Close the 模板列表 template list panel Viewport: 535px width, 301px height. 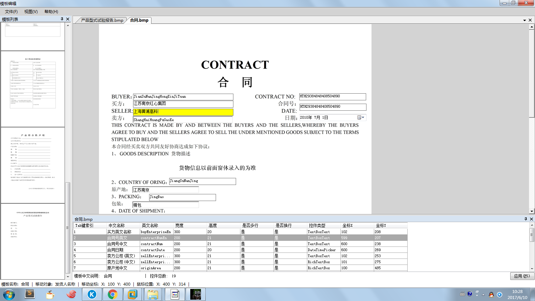[x=68, y=19]
